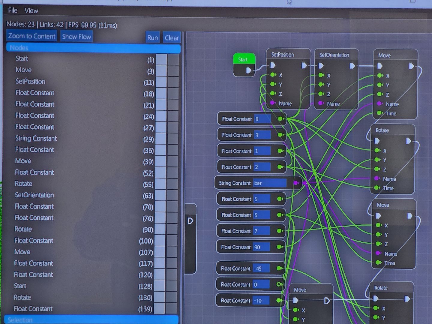Click the SetPosition node's Name input pin
The width and height of the screenshot is (432, 324).
(273, 103)
